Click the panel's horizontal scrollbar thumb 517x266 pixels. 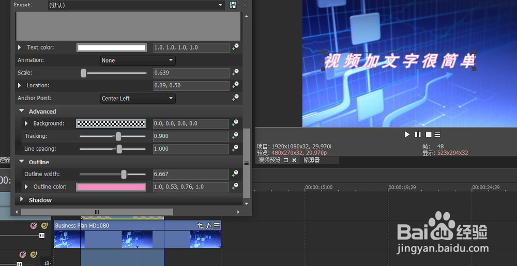tap(97, 212)
